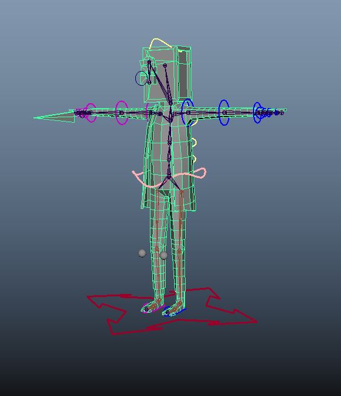Select the right grey knee pole-vector sphere
The height and width of the screenshot is (396, 341).
(x=164, y=255)
